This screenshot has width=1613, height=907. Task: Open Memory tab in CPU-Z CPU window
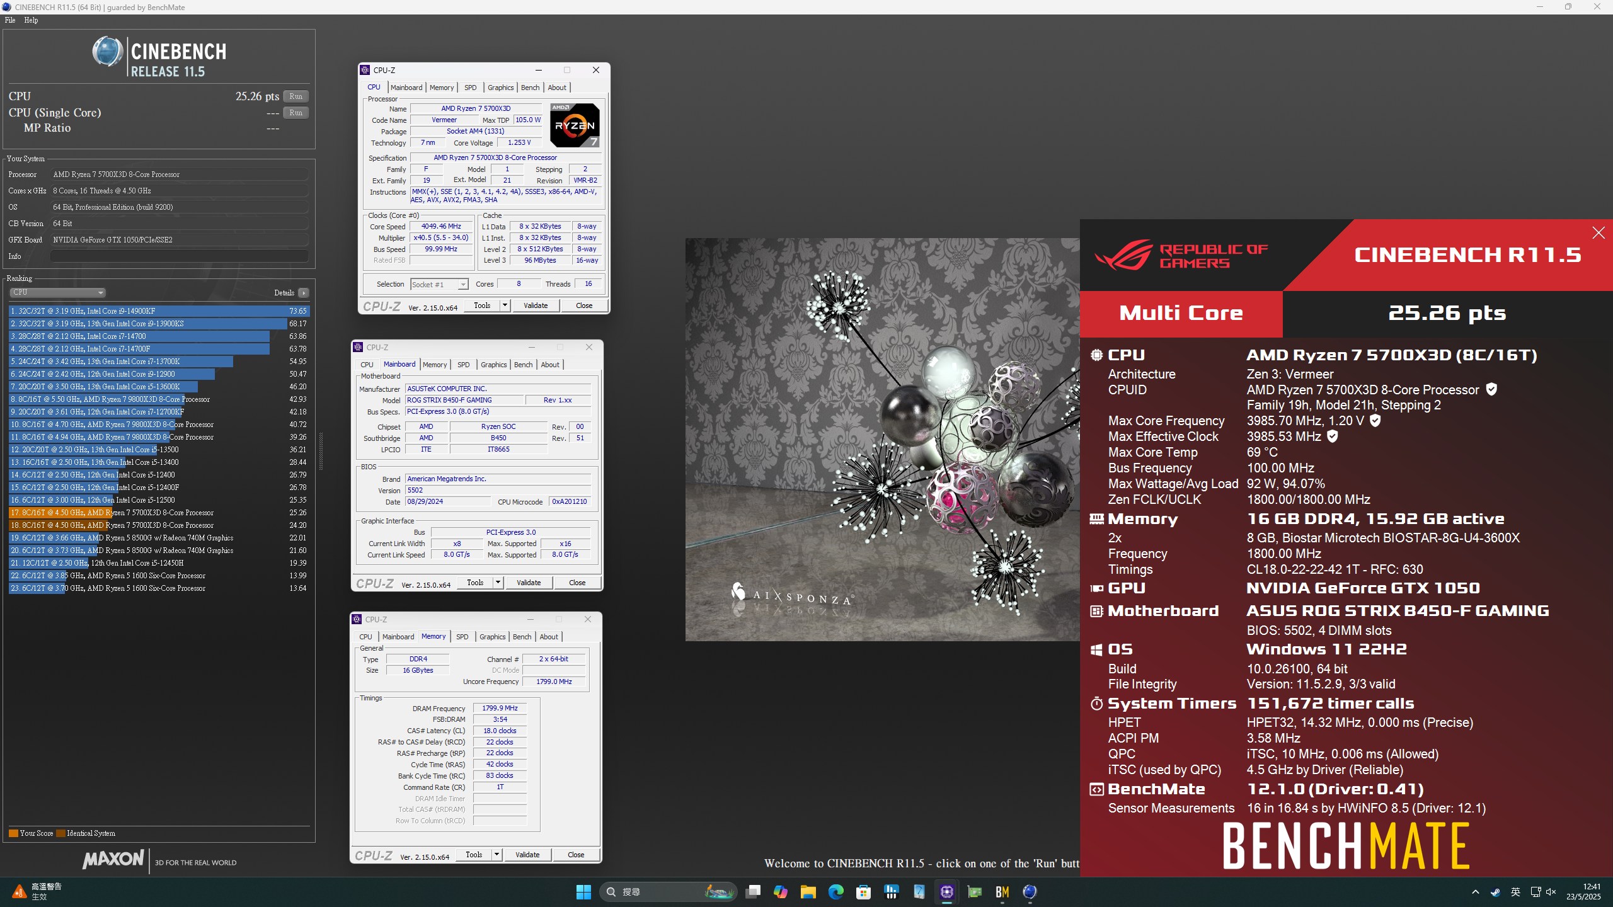[x=442, y=88]
